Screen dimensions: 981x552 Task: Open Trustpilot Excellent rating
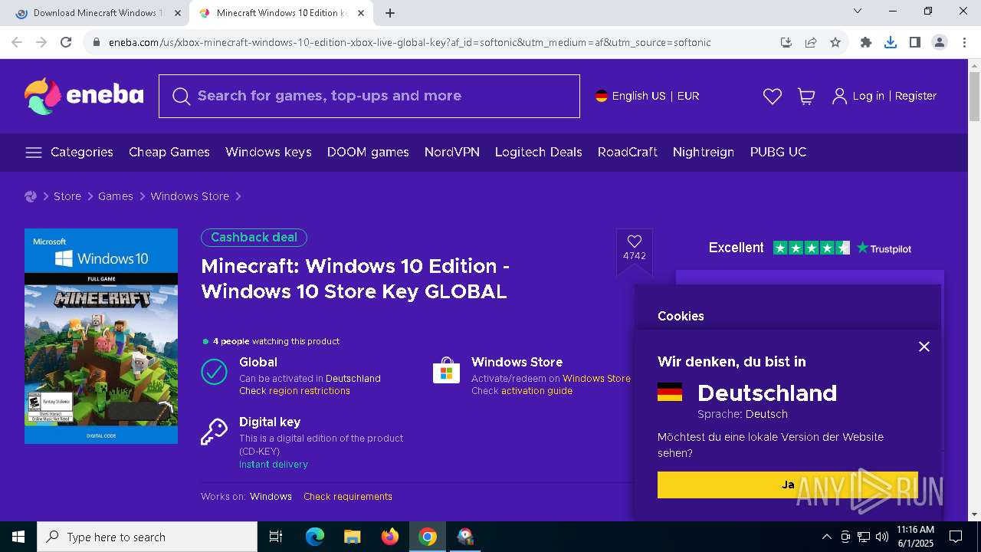click(810, 248)
